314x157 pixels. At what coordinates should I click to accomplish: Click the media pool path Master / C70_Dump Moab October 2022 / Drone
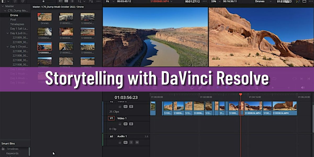(58, 7)
